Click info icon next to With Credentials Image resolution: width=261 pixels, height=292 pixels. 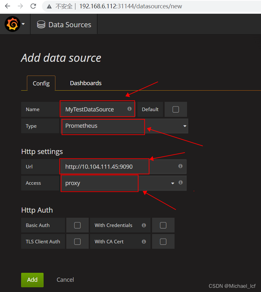pyautogui.click(x=144, y=225)
